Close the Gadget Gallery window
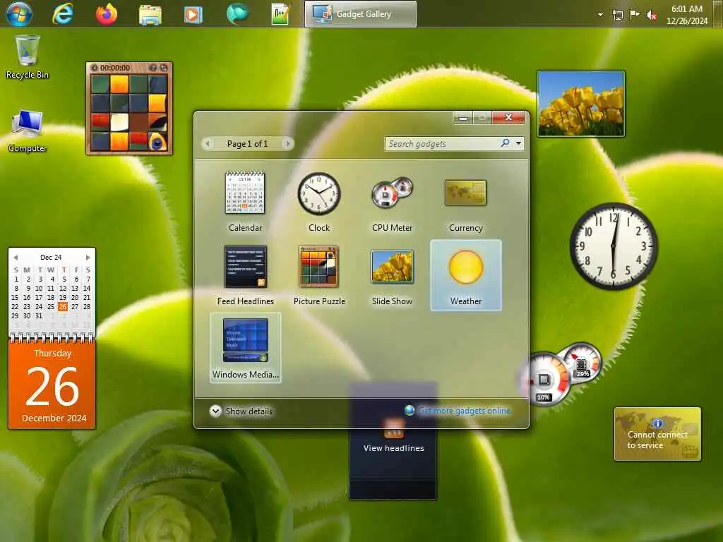 508,118
